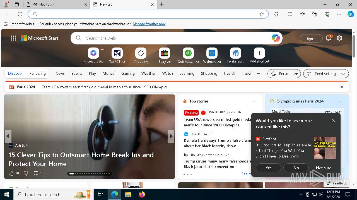Open the Microsoft apps grid launcher
Viewport: 357px width, 200px height.
point(13,38)
